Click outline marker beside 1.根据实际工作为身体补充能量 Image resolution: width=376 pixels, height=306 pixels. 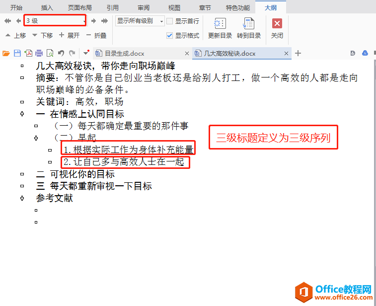pos(50,150)
